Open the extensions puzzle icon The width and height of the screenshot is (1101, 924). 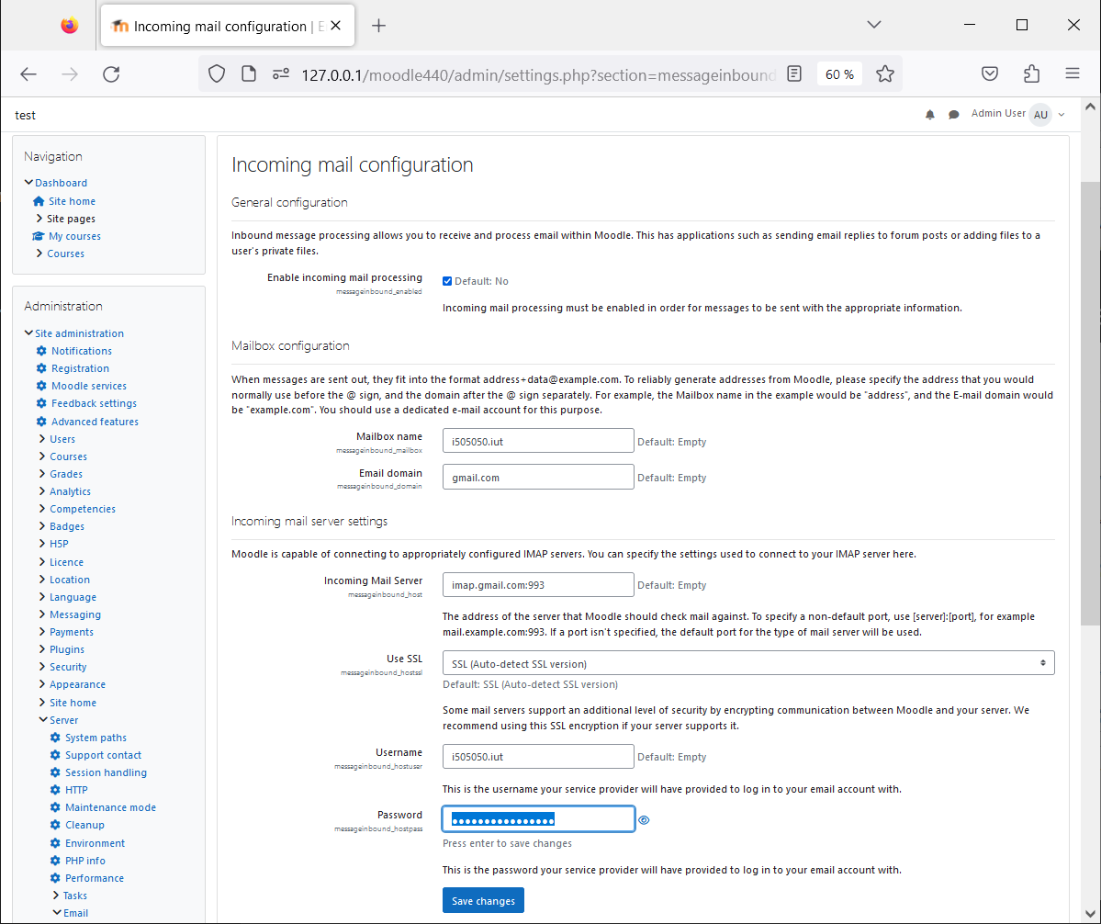point(1031,73)
